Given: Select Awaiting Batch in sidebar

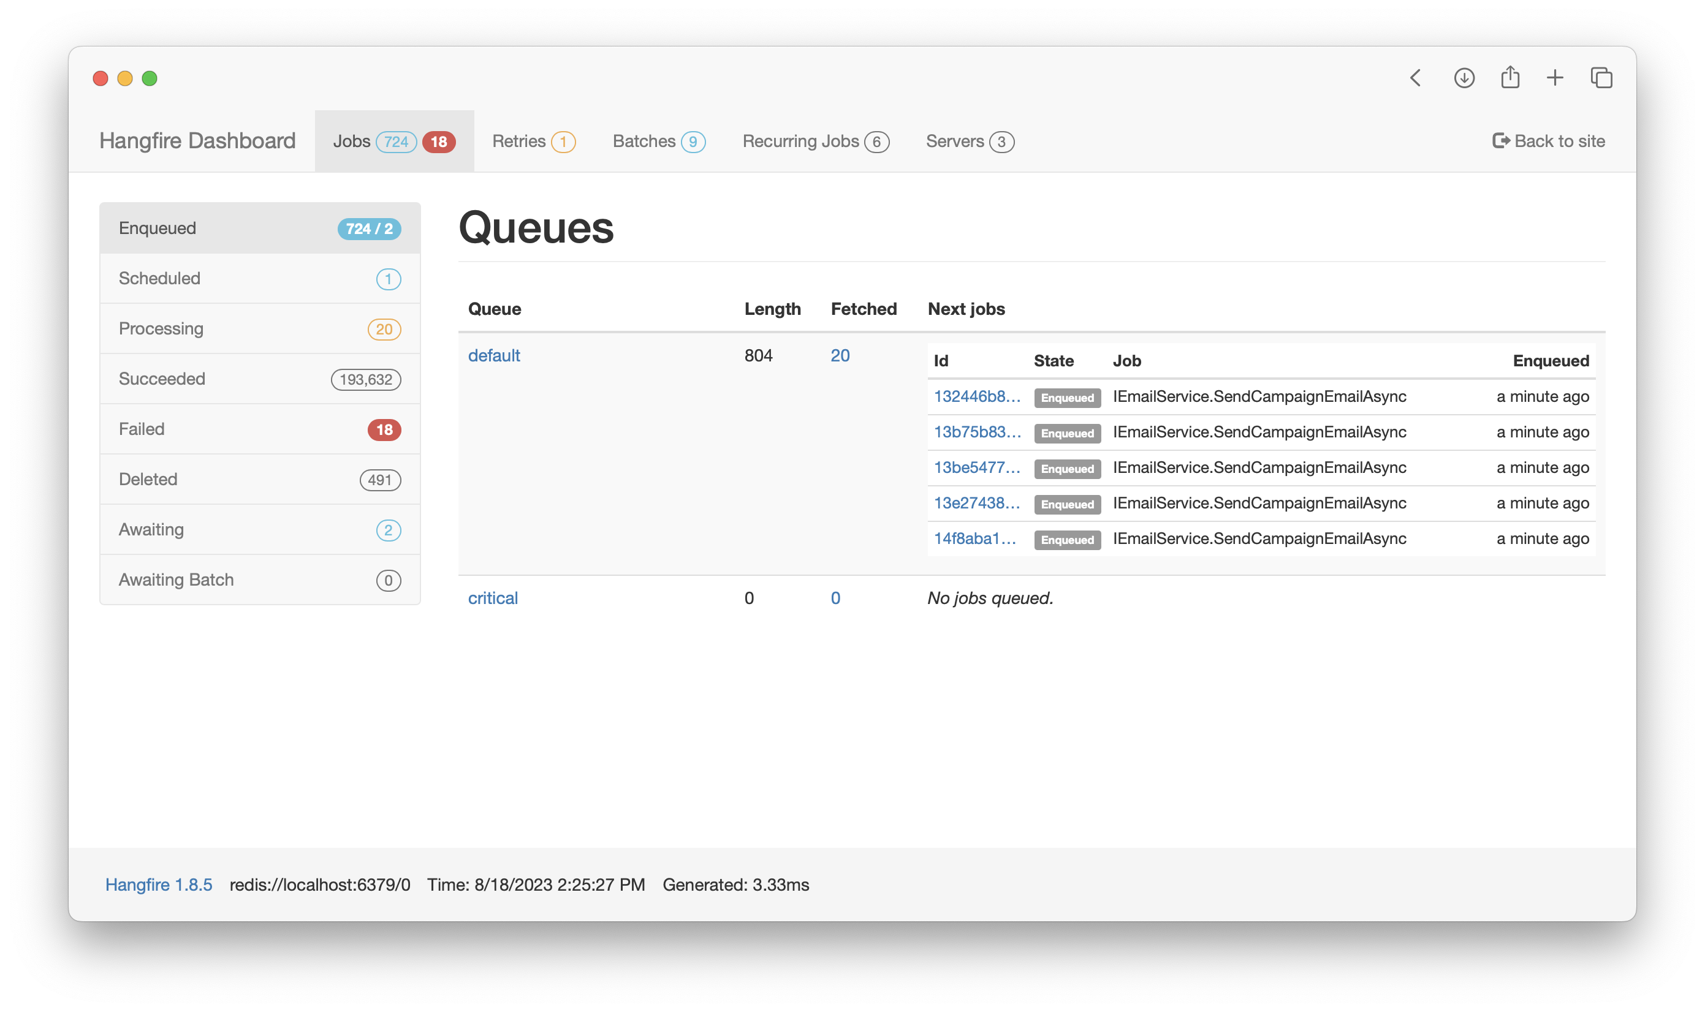Looking at the screenshot, I should [x=260, y=580].
